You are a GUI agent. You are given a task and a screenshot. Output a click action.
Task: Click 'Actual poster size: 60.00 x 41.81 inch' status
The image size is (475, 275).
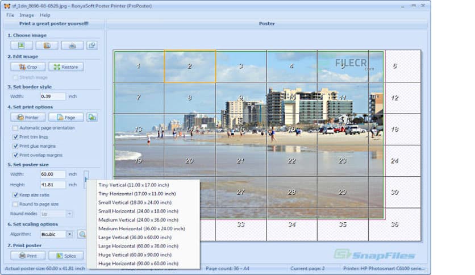click(x=45, y=269)
